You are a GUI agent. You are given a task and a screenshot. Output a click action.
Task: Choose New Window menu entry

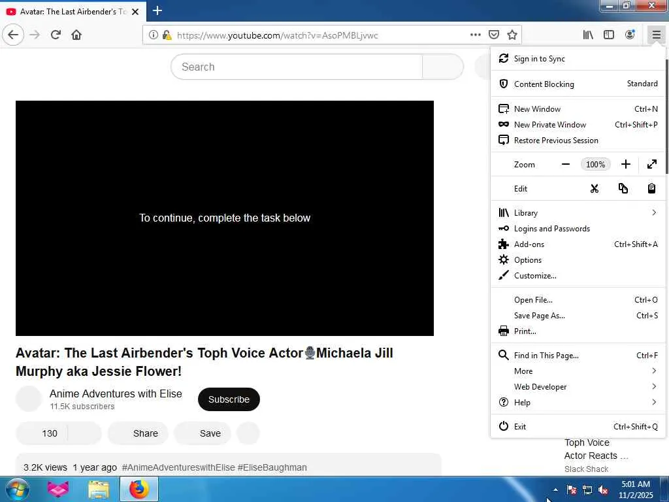point(578,109)
